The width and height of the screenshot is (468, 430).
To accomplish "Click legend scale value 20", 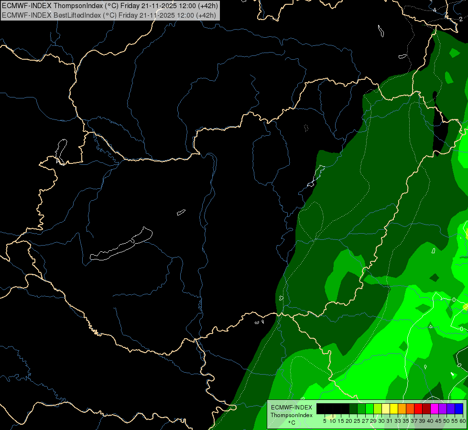I will click(349, 421).
